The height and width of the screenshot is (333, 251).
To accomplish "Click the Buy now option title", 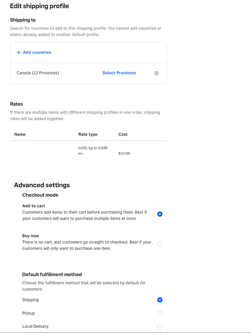I will 31,236.
